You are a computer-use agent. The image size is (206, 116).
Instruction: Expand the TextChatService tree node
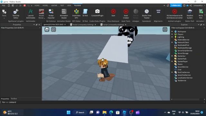tap(172, 72)
